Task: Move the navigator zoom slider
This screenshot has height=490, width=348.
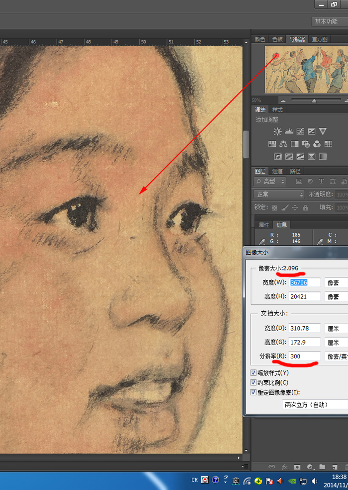Action: (314, 101)
